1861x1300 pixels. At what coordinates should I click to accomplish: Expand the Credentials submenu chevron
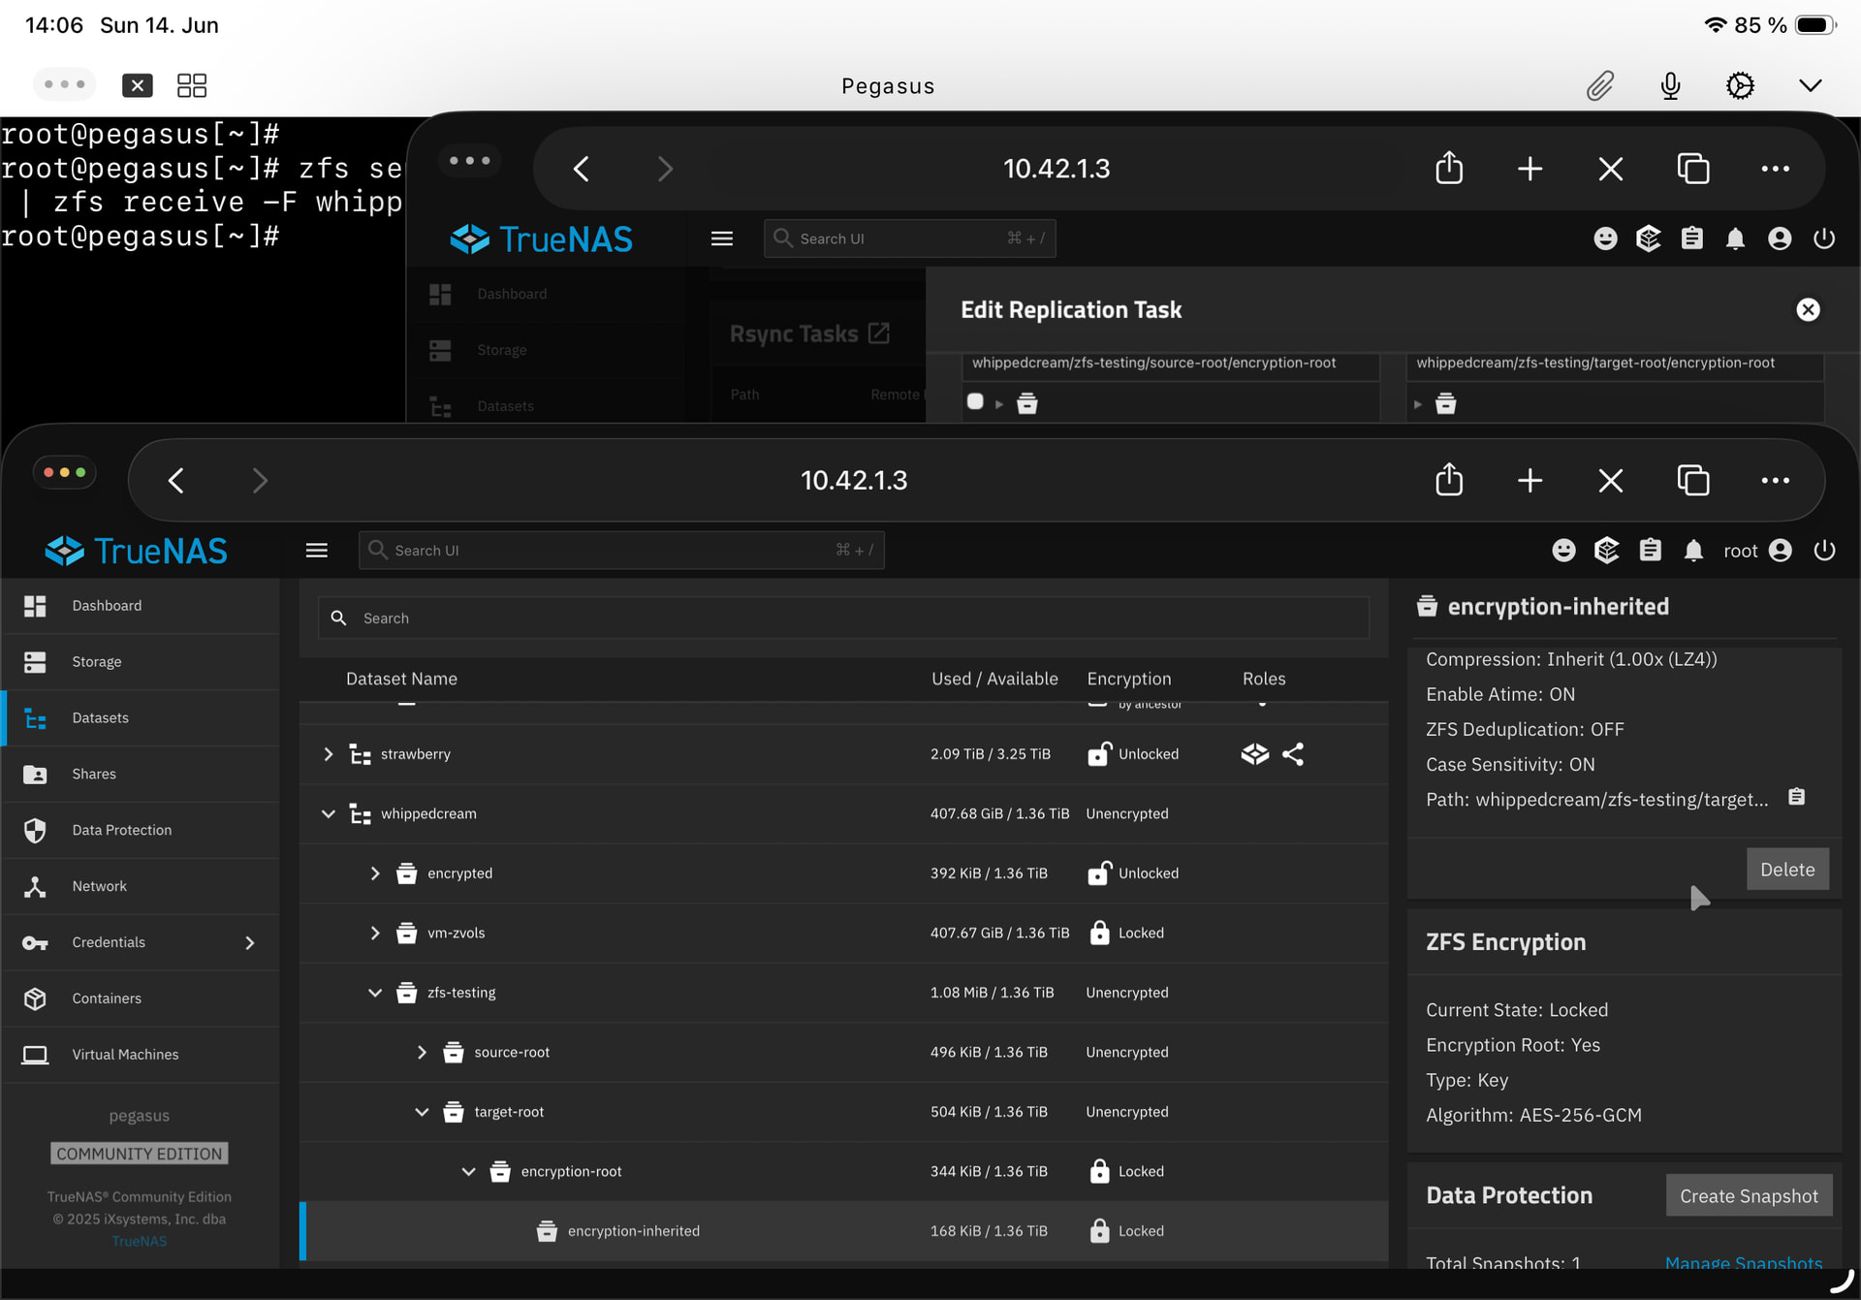[x=250, y=942]
